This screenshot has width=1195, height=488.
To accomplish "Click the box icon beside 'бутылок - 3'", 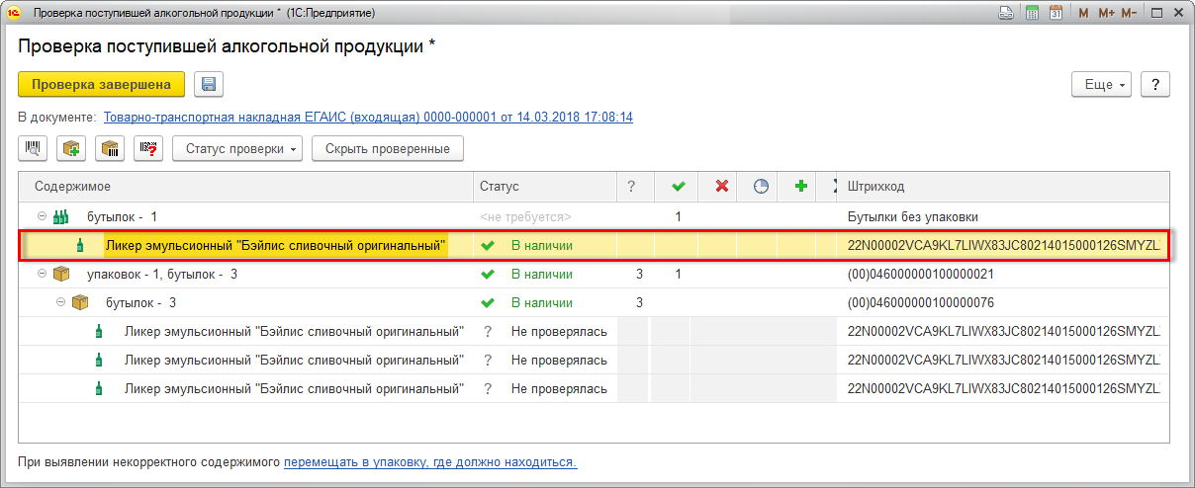I will (x=80, y=302).
